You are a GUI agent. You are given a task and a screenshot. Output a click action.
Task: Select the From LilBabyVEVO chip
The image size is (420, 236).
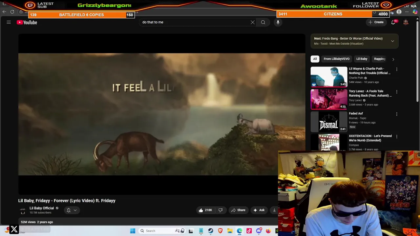coord(336,59)
